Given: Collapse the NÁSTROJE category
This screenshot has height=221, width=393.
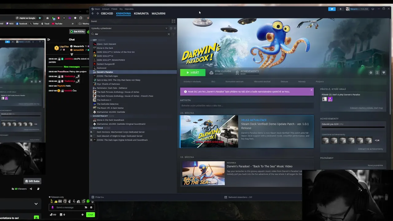Looking at the screenshot, I should [91, 128].
